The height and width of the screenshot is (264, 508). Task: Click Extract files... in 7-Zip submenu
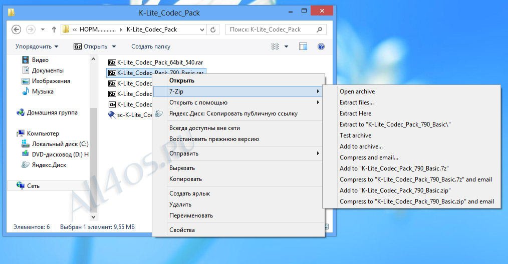pyautogui.click(x=411, y=102)
